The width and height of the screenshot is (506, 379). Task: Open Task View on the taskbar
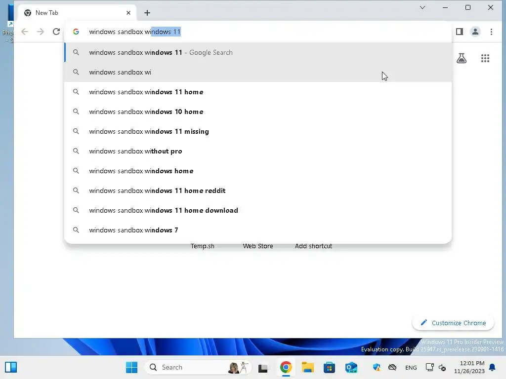pyautogui.click(x=263, y=368)
